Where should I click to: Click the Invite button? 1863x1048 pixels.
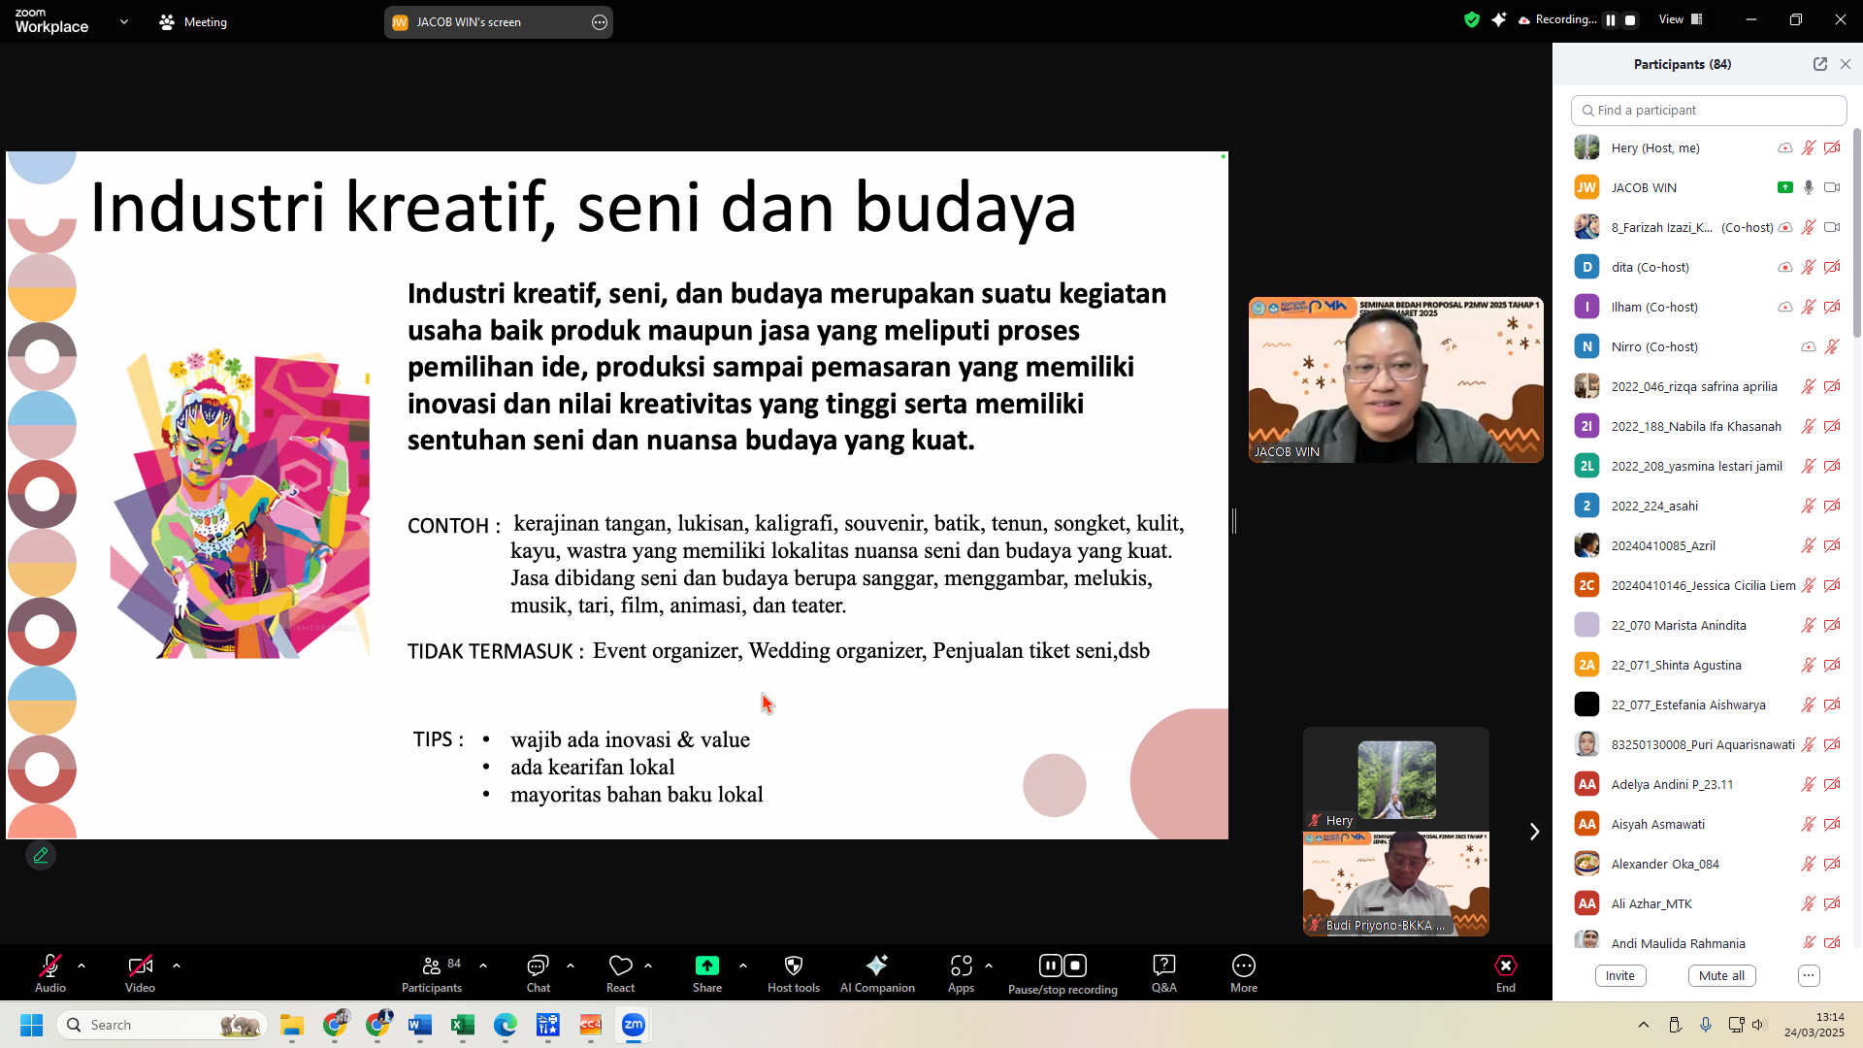(x=1619, y=976)
